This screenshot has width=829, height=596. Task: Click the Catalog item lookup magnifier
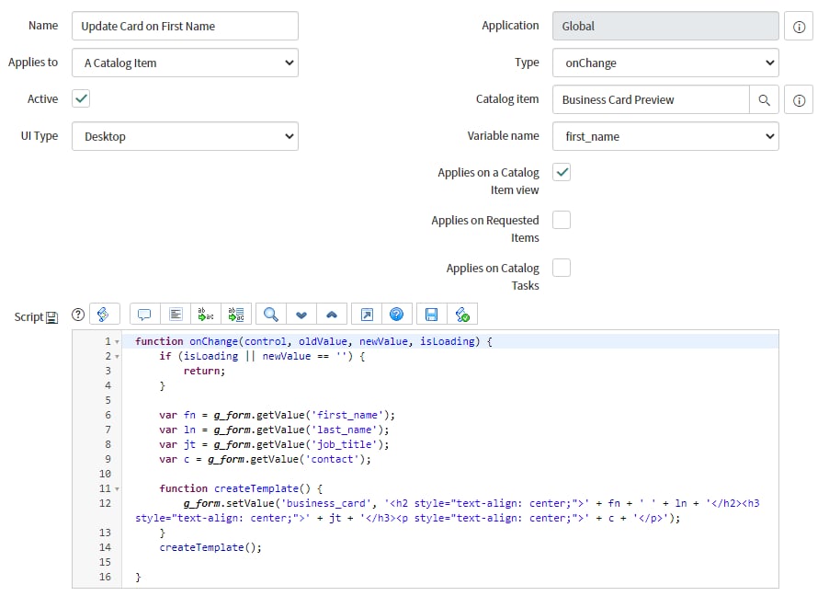(x=764, y=99)
